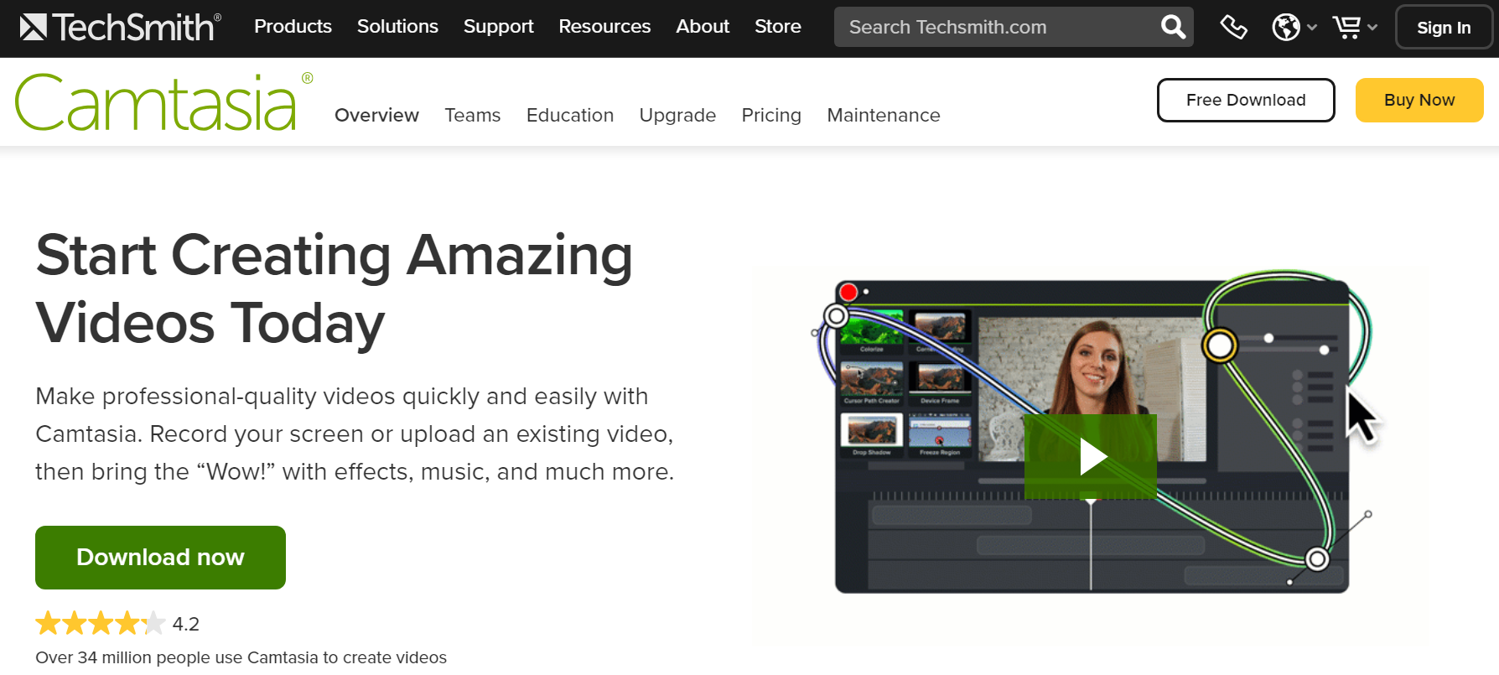Screen dimensions: 1499x675
Task: Open the Solutions menu
Action: coord(397,27)
